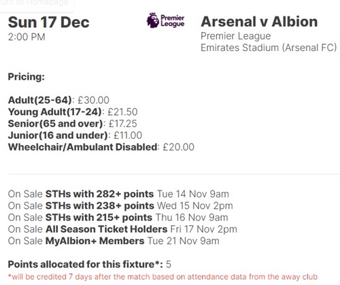Click the STHs with 238+ points sale line
Viewport: 340px width, 285px height.
point(120,206)
